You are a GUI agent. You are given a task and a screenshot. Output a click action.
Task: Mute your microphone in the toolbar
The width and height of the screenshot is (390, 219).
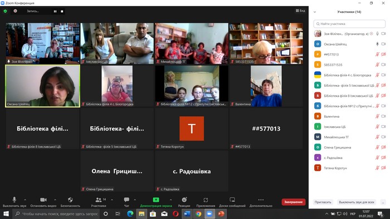tap(14, 200)
